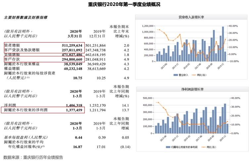
Task: Click the total assets value 511,259,634
Action: click(72, 45)
